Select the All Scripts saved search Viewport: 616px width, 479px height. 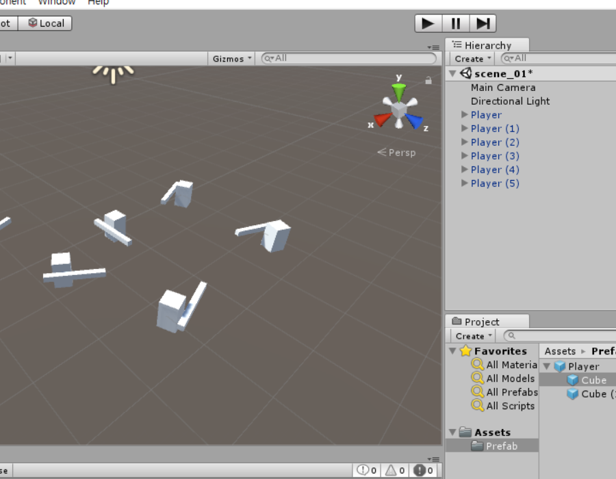[511, 406]
